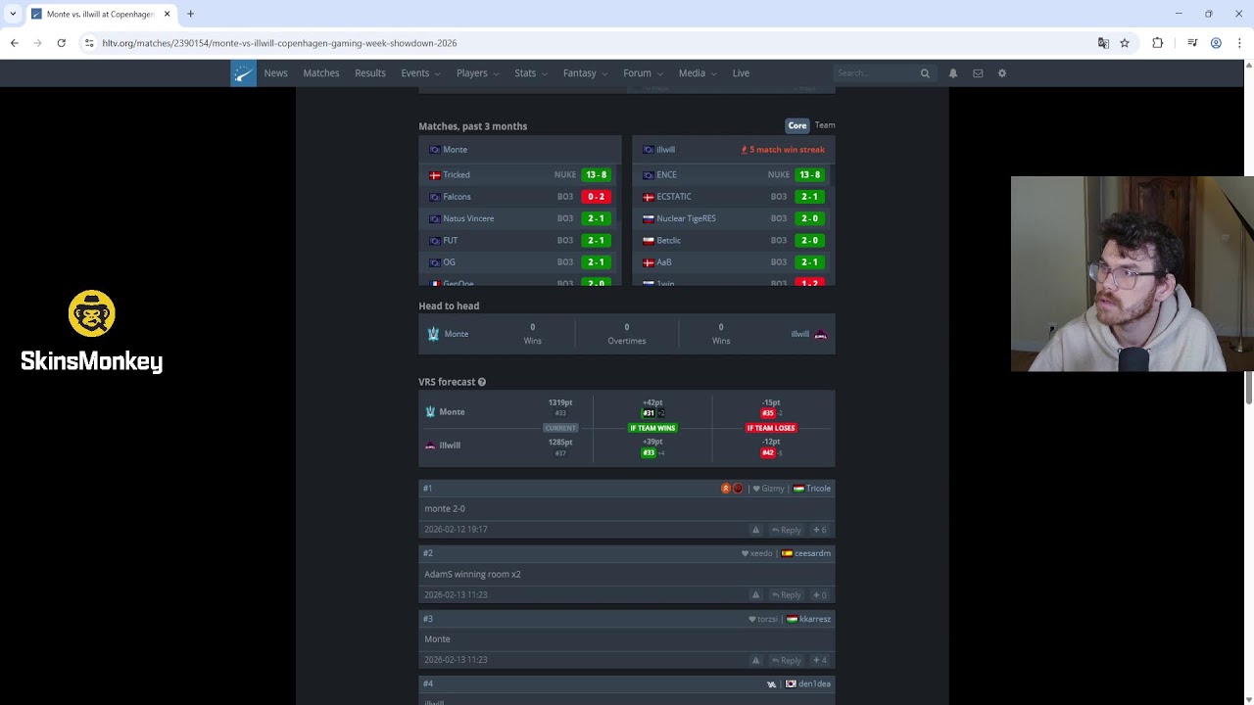Report comment #3 with the warning icon
Viewport: 1254px width, 705px height.
(x=755, y=660)
